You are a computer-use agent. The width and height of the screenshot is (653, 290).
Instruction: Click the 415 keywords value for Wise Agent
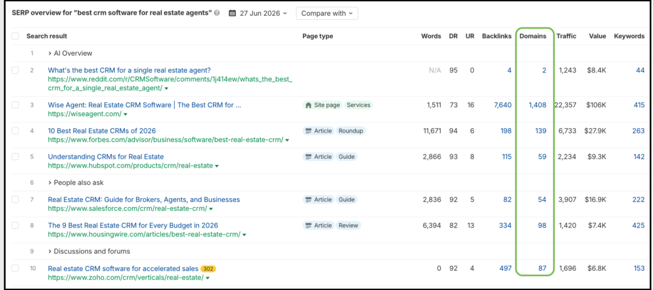[x=639, y=105]
